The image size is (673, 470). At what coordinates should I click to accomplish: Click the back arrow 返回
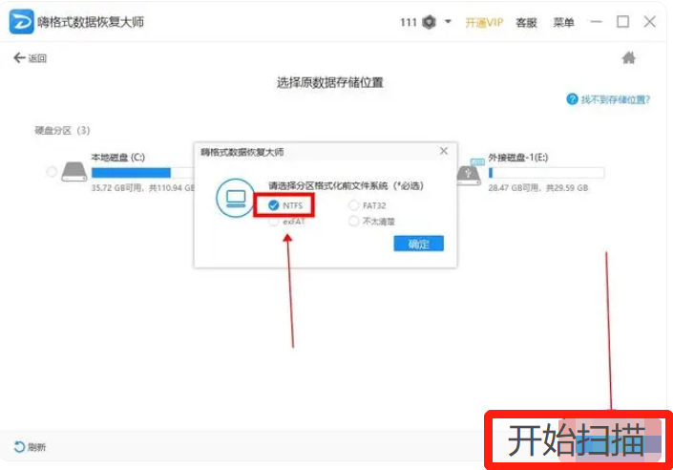point(30,58)
